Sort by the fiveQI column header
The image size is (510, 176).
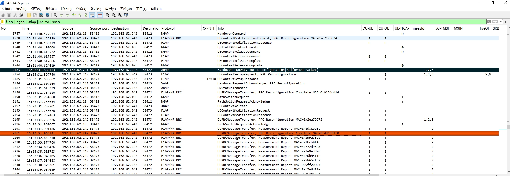click(x=485, y=28)
